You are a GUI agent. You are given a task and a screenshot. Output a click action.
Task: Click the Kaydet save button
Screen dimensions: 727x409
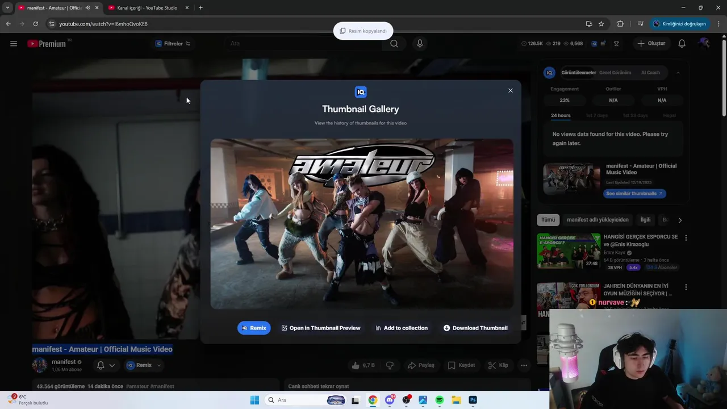461,365
